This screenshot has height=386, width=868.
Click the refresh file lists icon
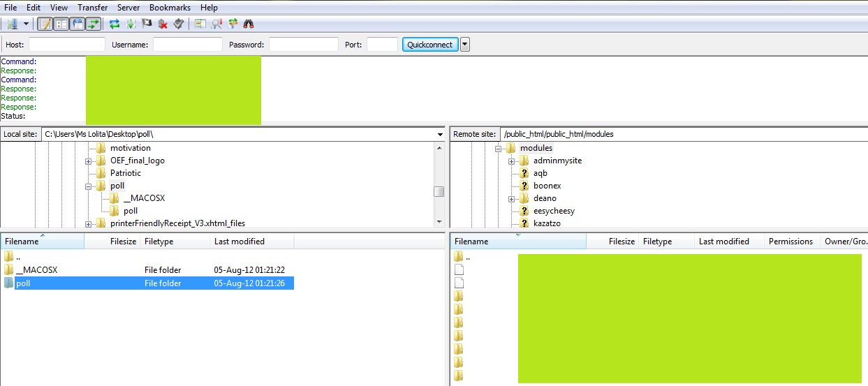tap(115, 24)
